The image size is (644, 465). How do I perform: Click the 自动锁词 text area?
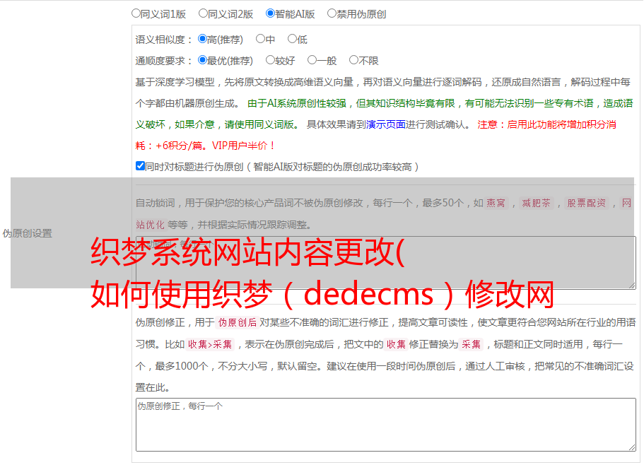(x=386, y=263)
